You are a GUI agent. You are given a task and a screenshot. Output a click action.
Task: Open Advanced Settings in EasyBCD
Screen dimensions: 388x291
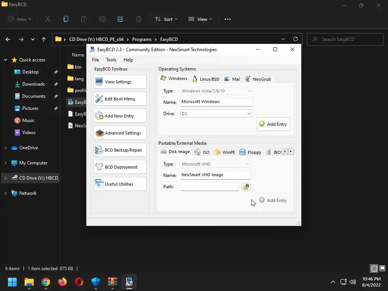[x=120, y=133]
